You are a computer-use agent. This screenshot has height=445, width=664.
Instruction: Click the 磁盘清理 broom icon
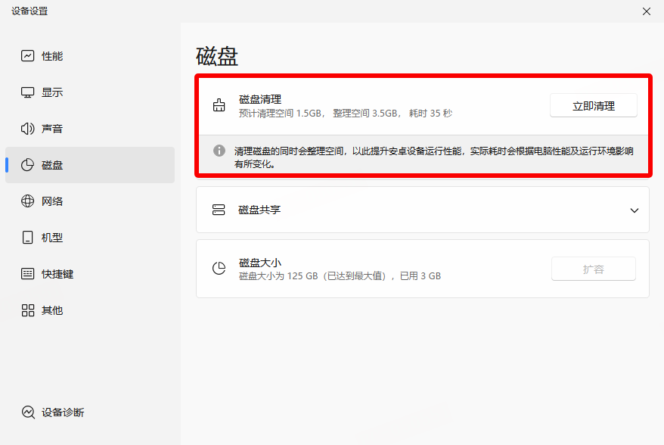(219, 106)
